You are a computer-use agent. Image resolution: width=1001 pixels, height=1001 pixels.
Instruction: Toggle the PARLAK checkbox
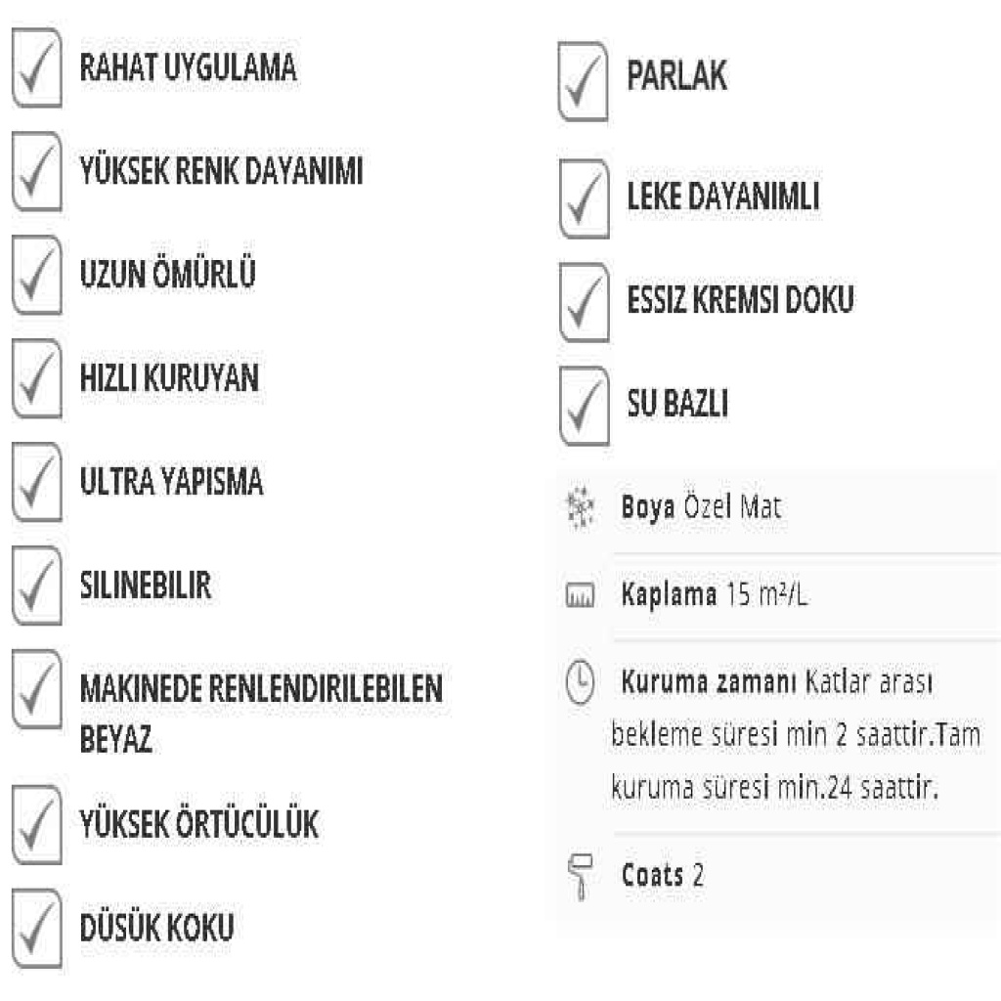[x=586, y=82]
